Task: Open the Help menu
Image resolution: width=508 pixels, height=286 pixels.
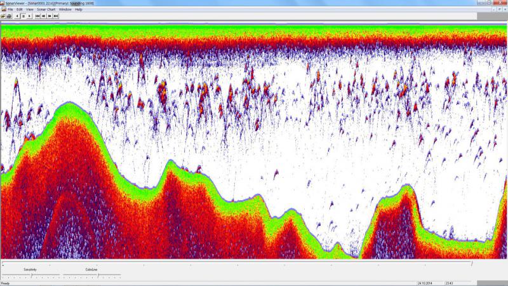Action: [x=79, y=10]
